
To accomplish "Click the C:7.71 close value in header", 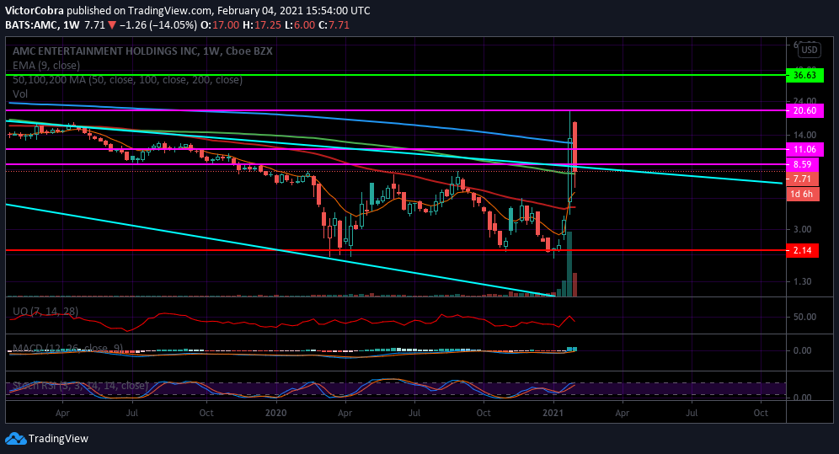I will point(334,24).
